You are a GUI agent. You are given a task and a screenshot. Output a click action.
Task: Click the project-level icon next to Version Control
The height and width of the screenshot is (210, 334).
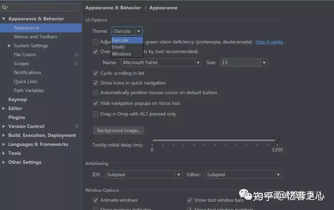coord(76,126)
